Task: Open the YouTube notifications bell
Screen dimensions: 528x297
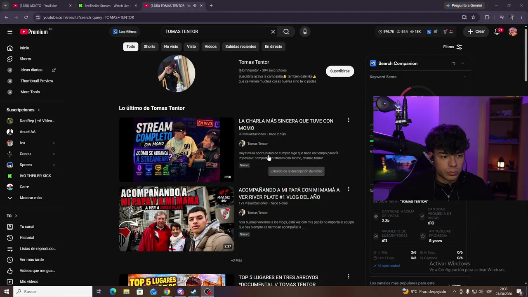Action: (497, 32)
